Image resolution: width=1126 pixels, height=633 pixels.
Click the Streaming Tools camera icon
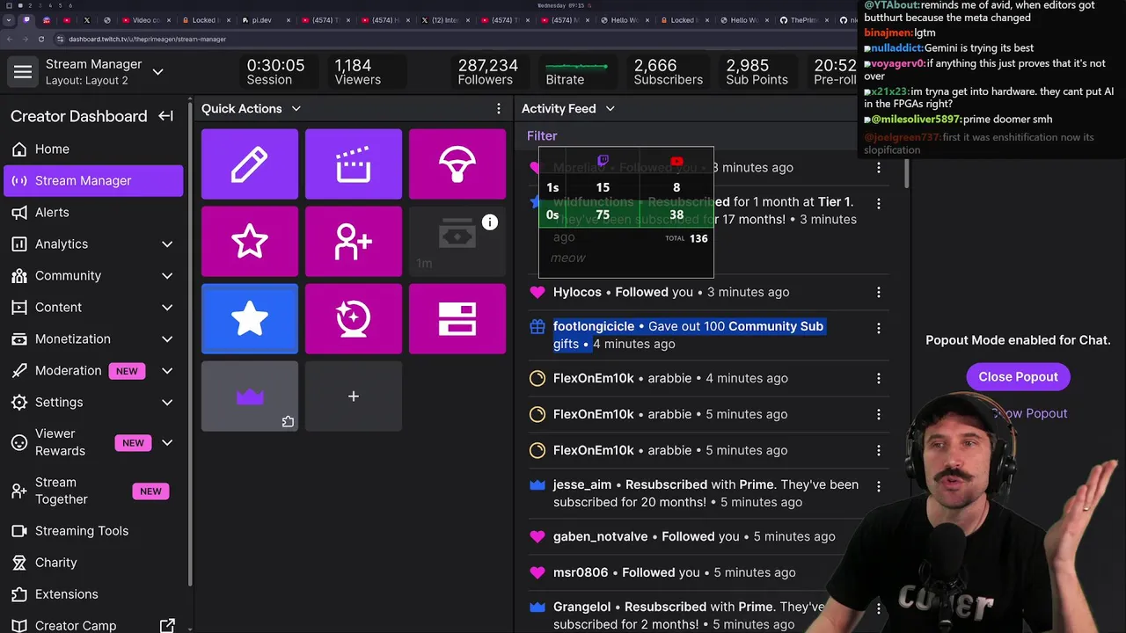[19, 530]
